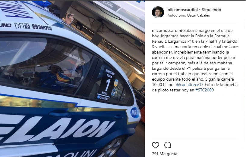Click the caption text about Formula Renault
246x157 pixels.
[x=195, y=60]
